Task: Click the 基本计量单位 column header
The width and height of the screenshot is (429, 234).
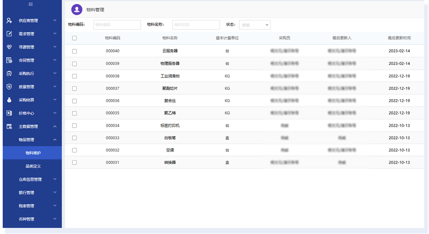Action: (x=227, y=38)
